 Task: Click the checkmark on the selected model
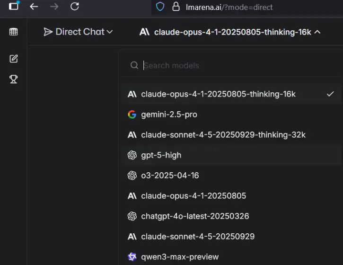330,94
